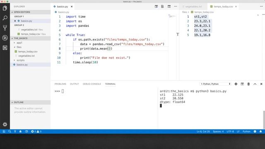Create a new terminal with plus icon
The image size is (265, 149).
(236, 84)
